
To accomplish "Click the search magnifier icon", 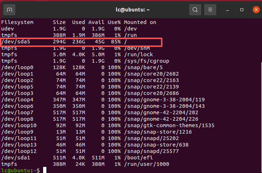I will click(x=195, y=10).
